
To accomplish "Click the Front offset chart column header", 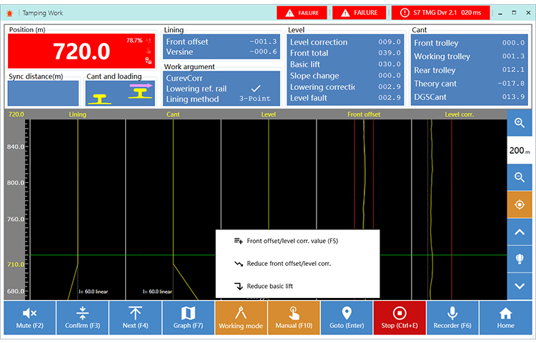I will (364, 114).
